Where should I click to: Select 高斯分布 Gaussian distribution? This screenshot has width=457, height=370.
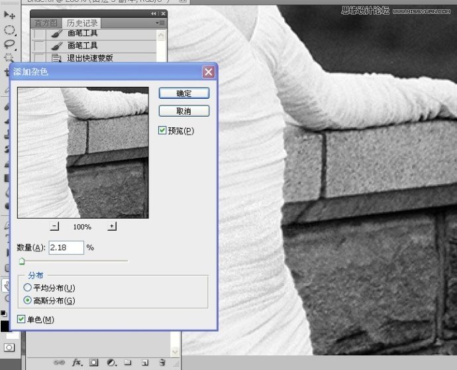pyautogui.click(x=27, y=300)
